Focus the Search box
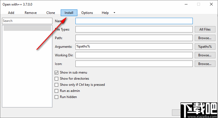Image resolution: width=218 pixels, height=118 pixels. point(27,21)
